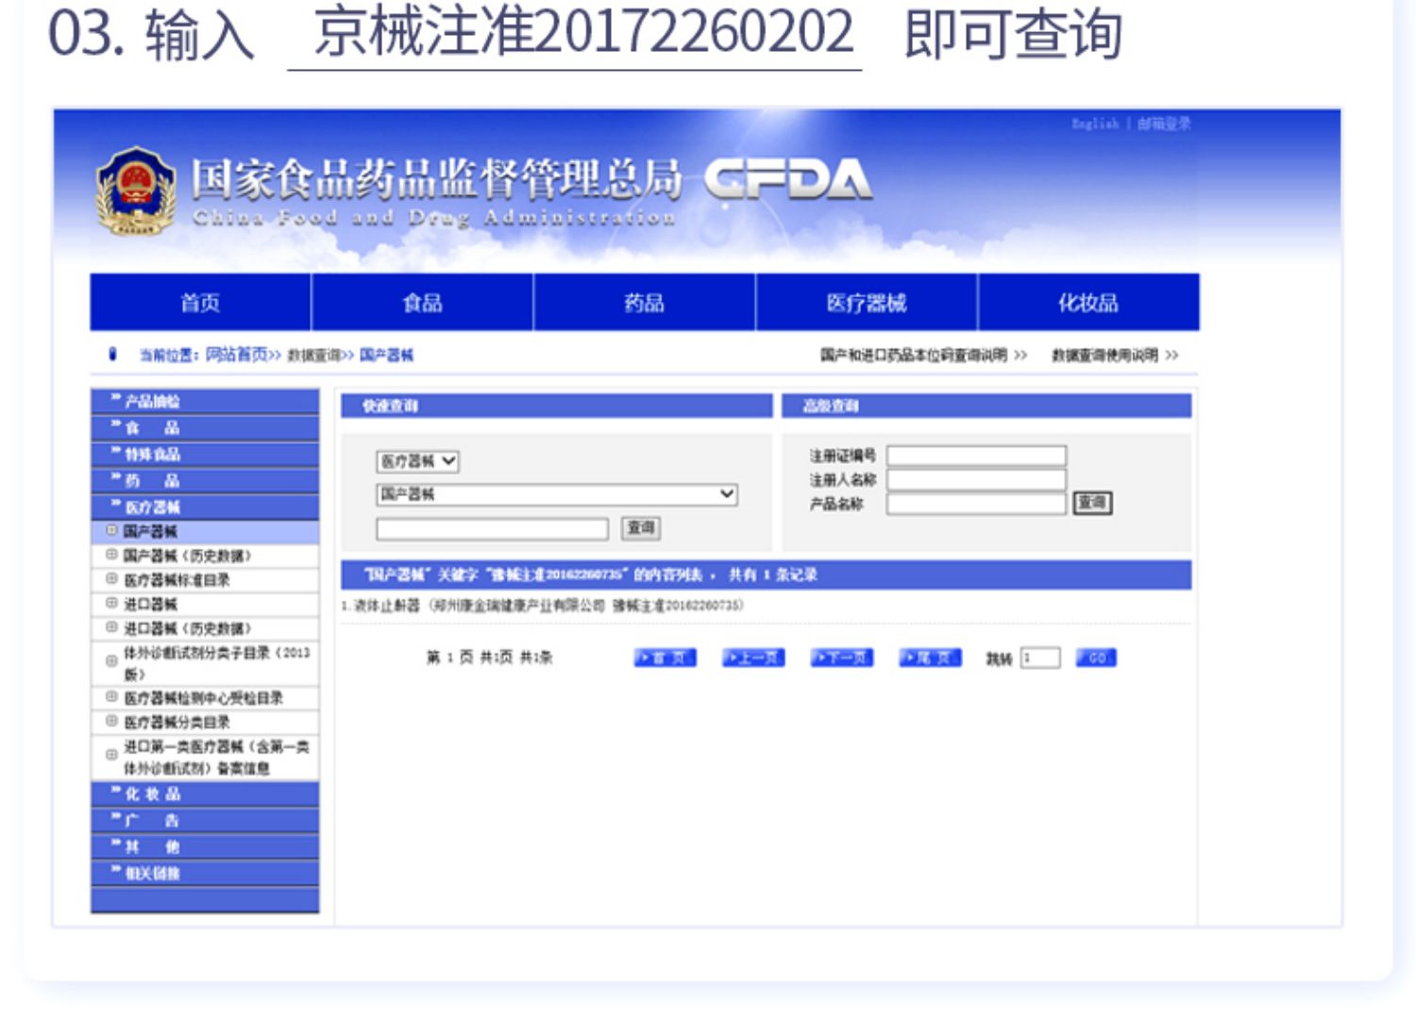Expand the 医疗器械分类目录 plus icon
Viewport: 1416px width, 1034px height.
[x=111, y=721]
